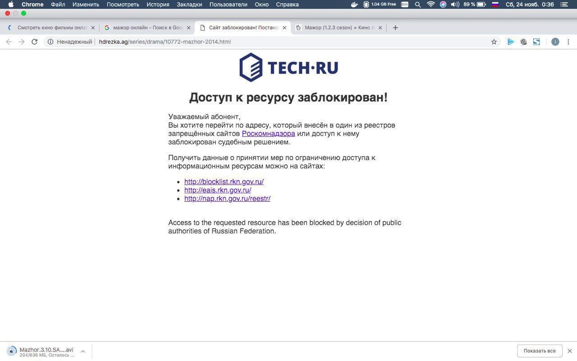Click the back navigation arrow
The height and width of the screenshot is (361, 577).
[x=9, y=42]
